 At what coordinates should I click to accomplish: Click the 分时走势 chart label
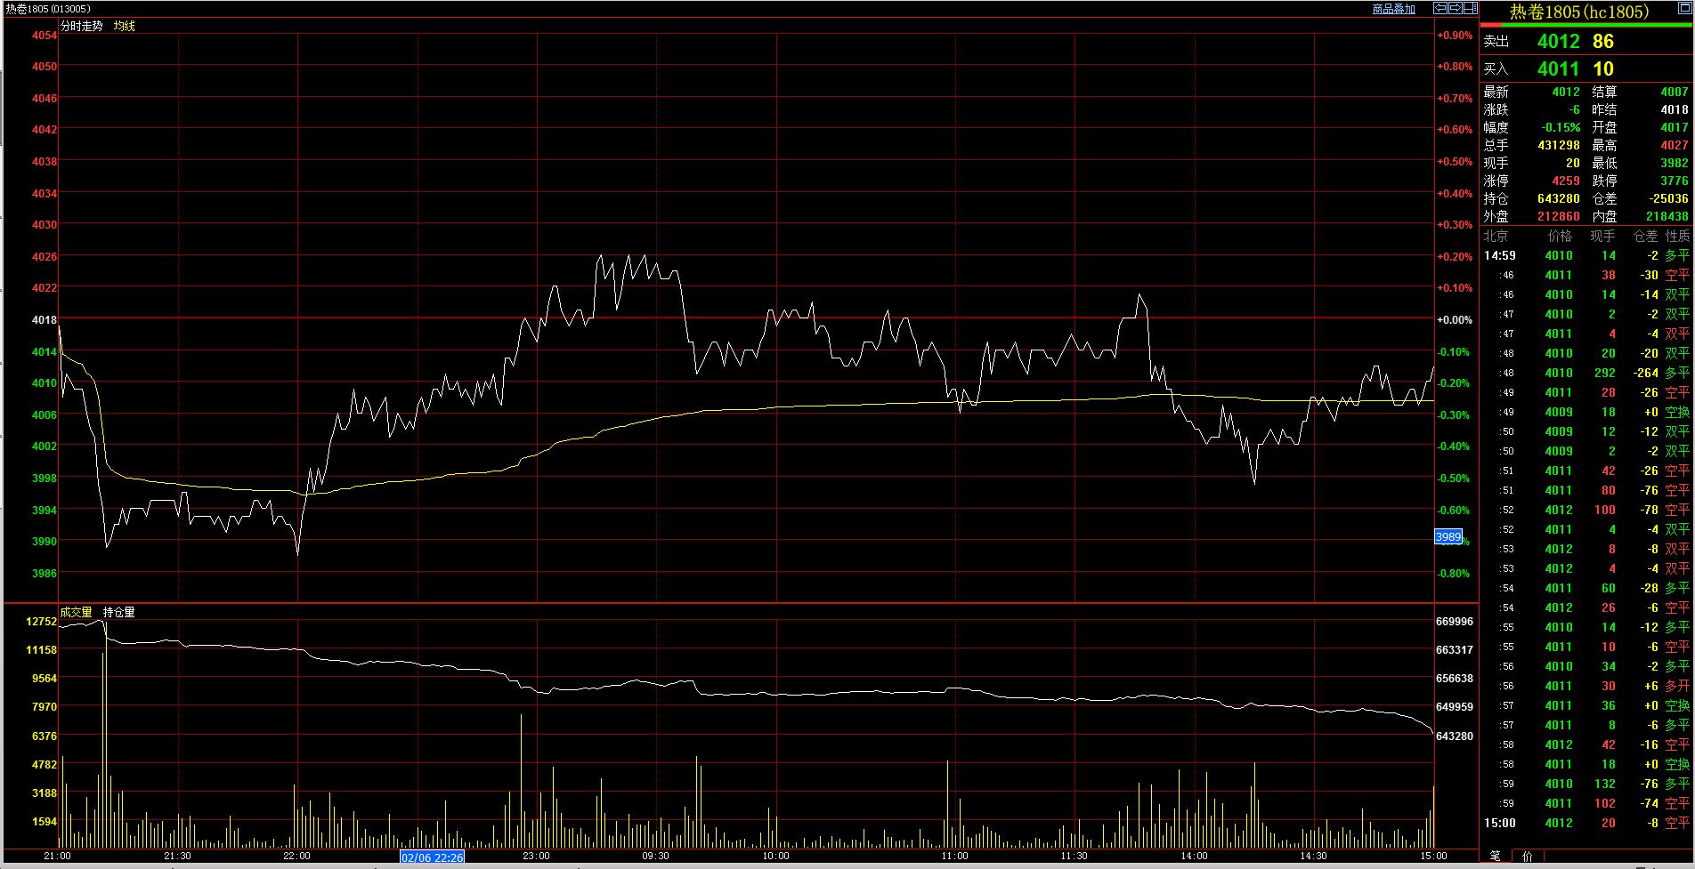(x=81, y=26)
